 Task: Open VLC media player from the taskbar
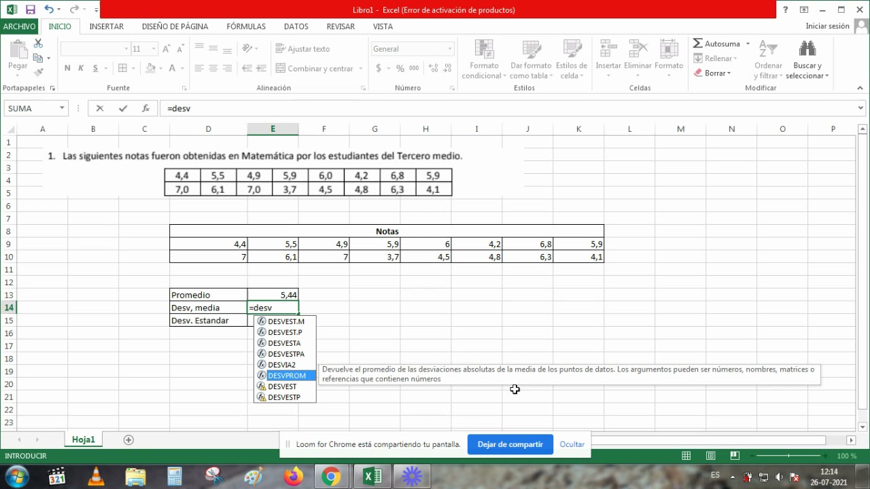point(97,477)
